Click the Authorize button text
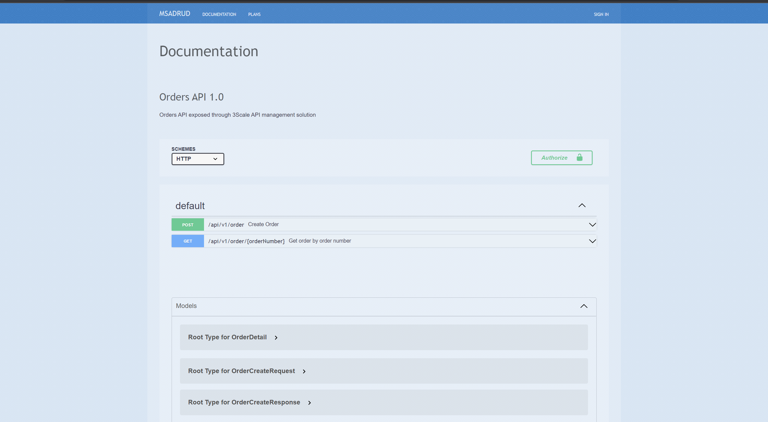This screenshot has width=768, height=422. tap(554, 158)
